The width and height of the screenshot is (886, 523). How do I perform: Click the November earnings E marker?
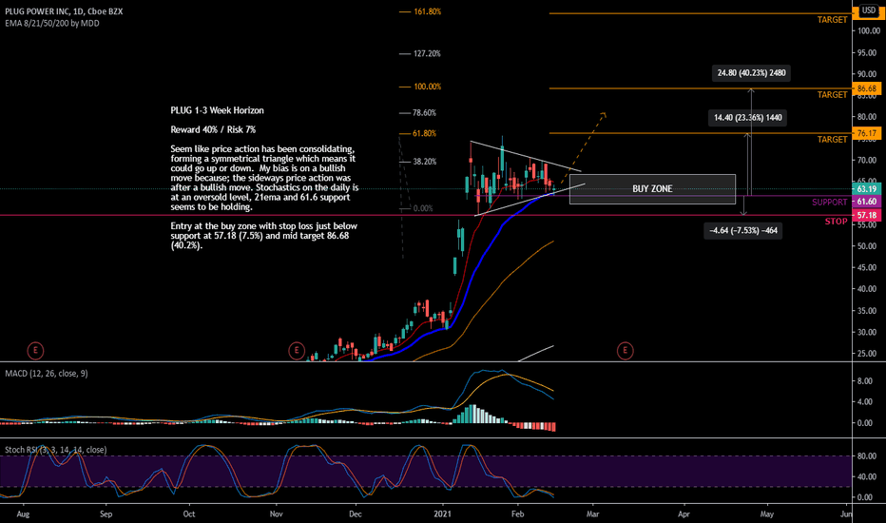point(297,351)
